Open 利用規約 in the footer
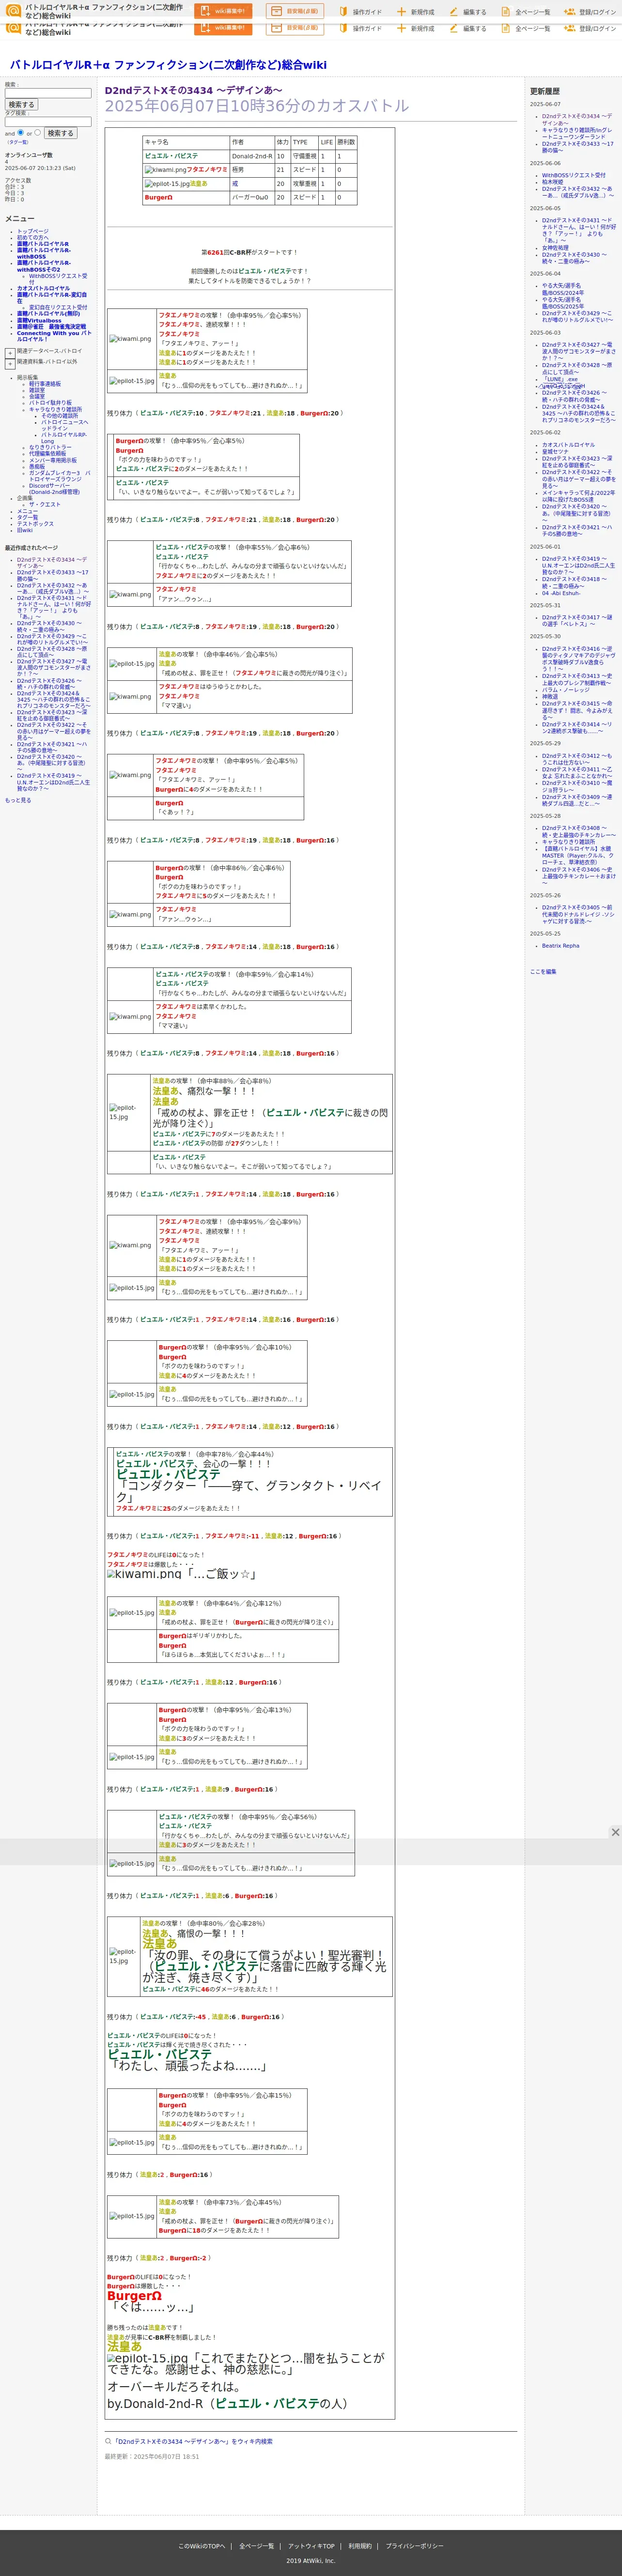 click(x=360, y=2546)
